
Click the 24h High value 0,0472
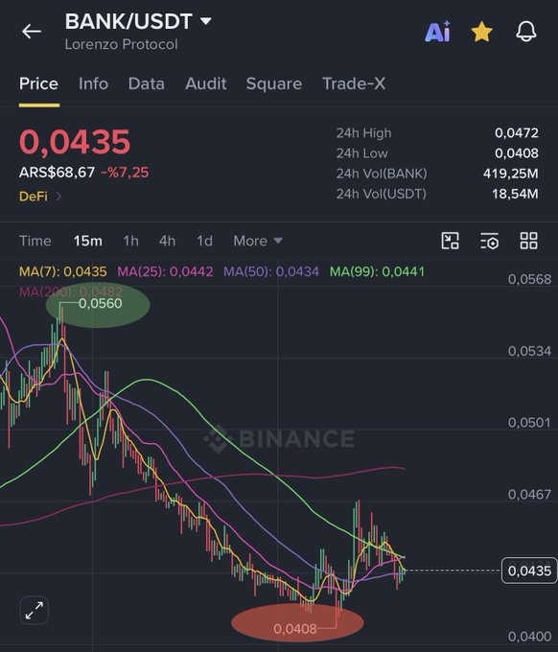517,133
